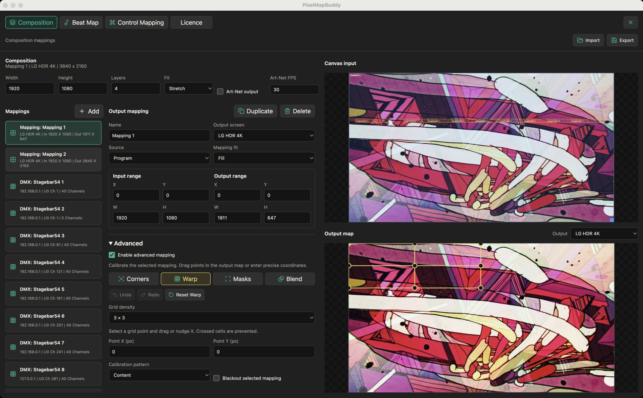This screenshot has height=398, width=643.
Task: Open the Calibration pattern dropdown
Action: [159, 375]
